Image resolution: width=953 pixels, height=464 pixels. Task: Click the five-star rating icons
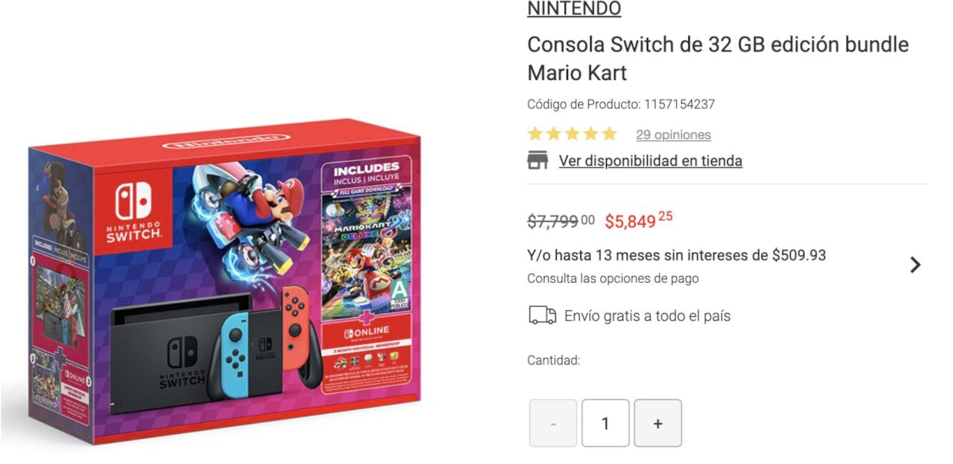(572, 134)
